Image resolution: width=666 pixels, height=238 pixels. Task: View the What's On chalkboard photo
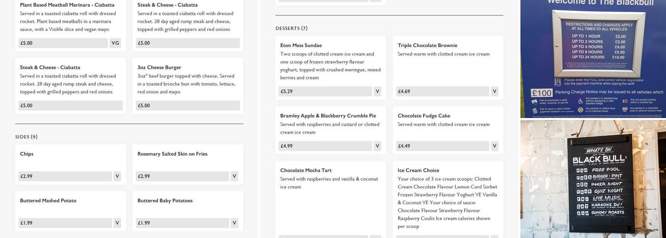pyautogui.click(x=593, y=179)
